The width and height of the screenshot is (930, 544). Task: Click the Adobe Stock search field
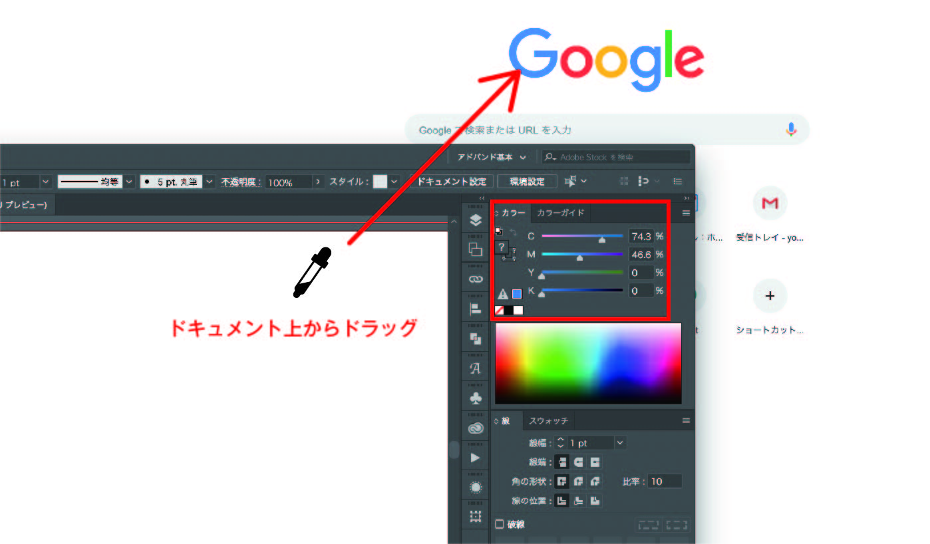tap(616, 157)
